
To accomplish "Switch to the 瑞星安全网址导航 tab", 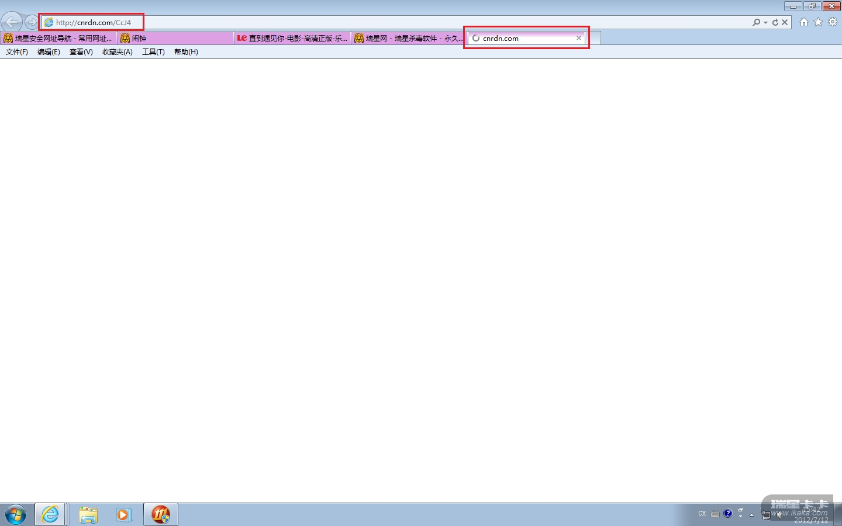I will pos(58,38).
